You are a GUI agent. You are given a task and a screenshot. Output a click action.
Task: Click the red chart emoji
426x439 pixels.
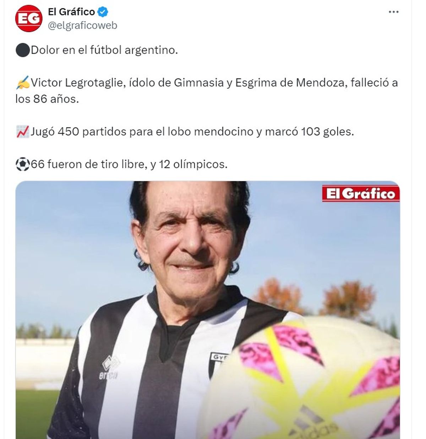tap(22, 132)
